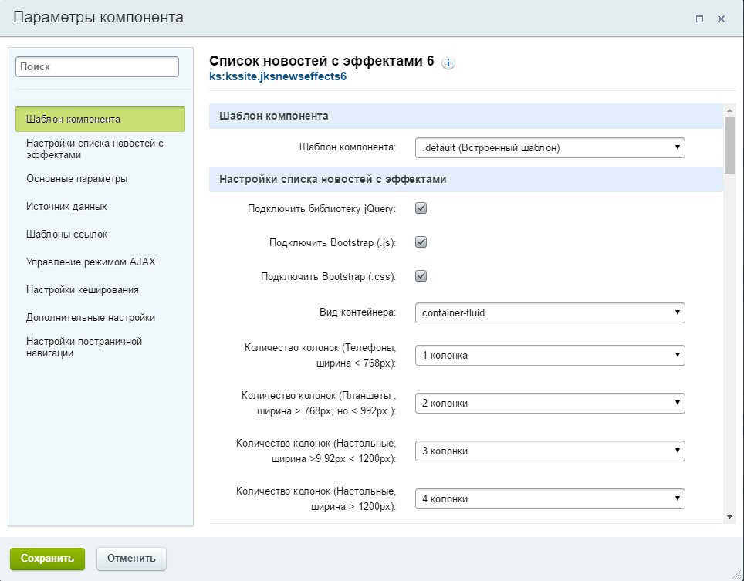Click the Поиск search field
This screenshot has width=744, height=581.
pos(97,67)
